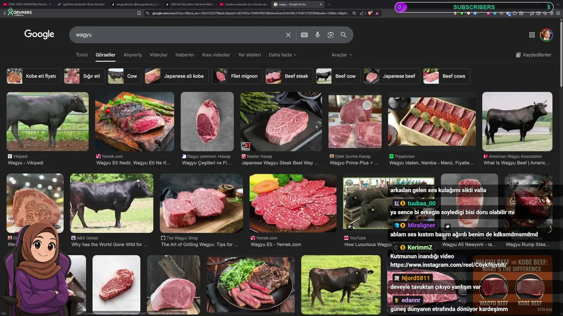Clear the search box with the X

pos(288,35)
